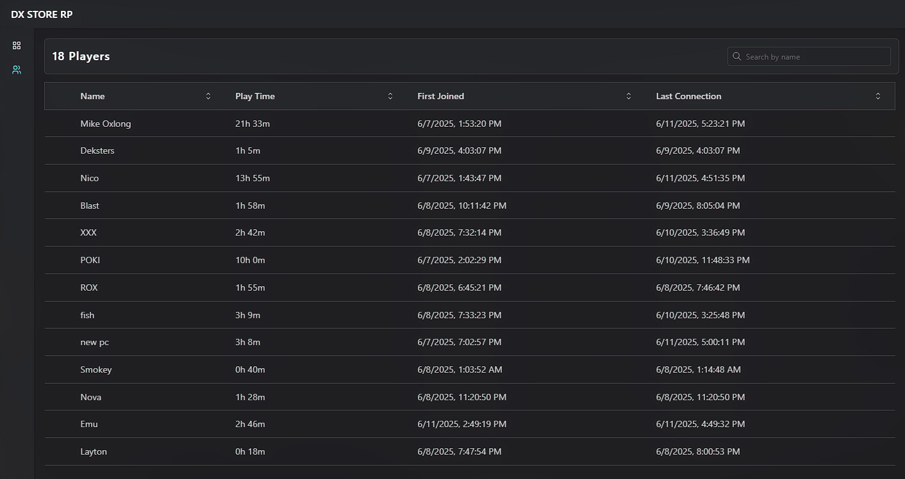This screenshot has width=905, height=479.
Task: Open the Deksters player entry
Action: click(x=97, y=150)
